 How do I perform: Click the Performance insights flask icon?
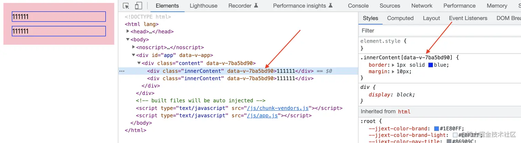(x=330, y=5)
